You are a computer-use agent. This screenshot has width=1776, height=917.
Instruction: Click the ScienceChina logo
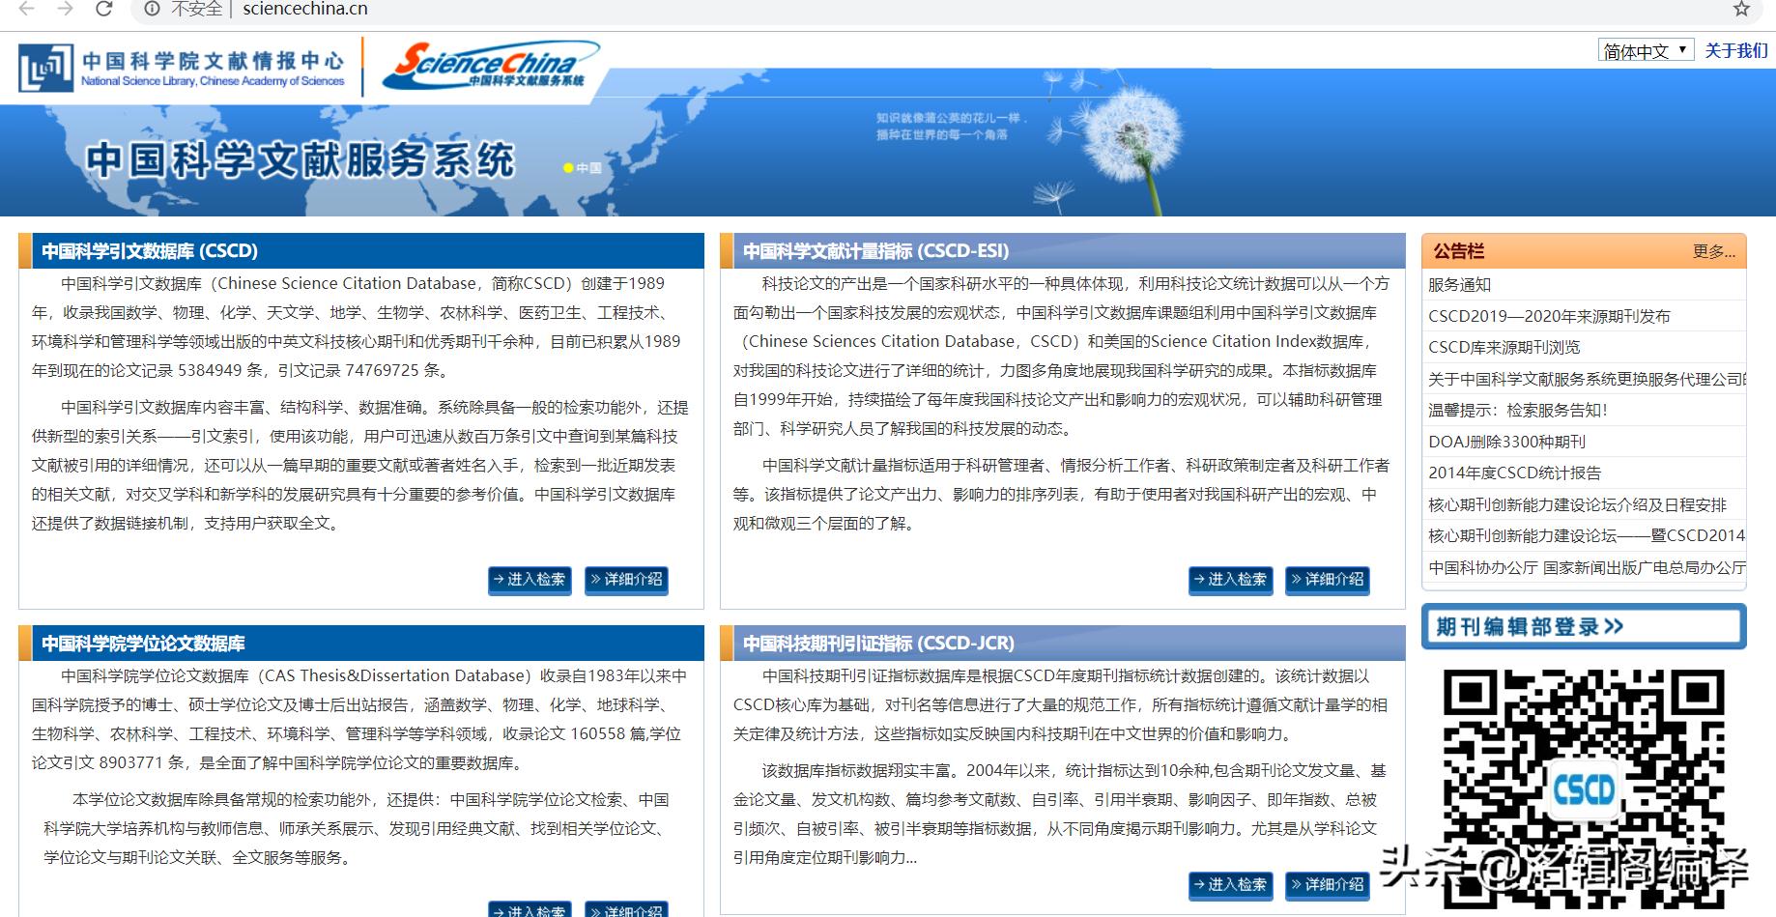493,66
